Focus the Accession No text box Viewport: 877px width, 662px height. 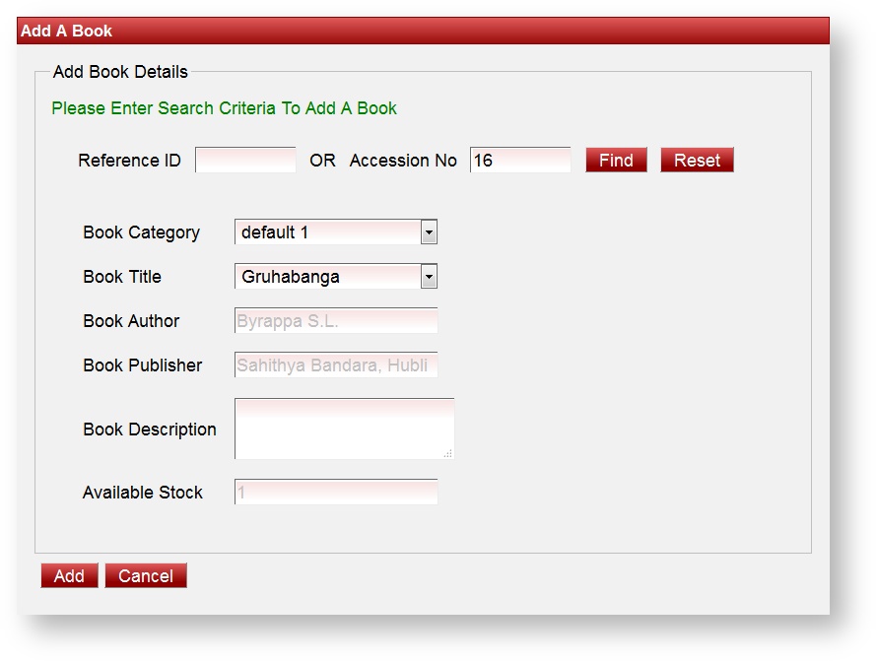(x=519, y=160)
